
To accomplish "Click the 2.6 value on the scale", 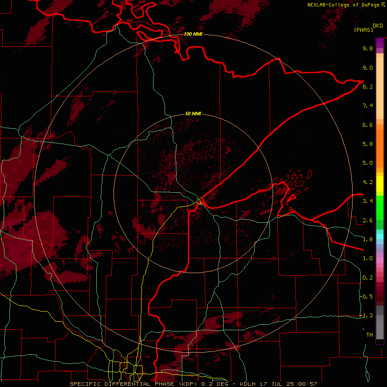I will [368, 221].
